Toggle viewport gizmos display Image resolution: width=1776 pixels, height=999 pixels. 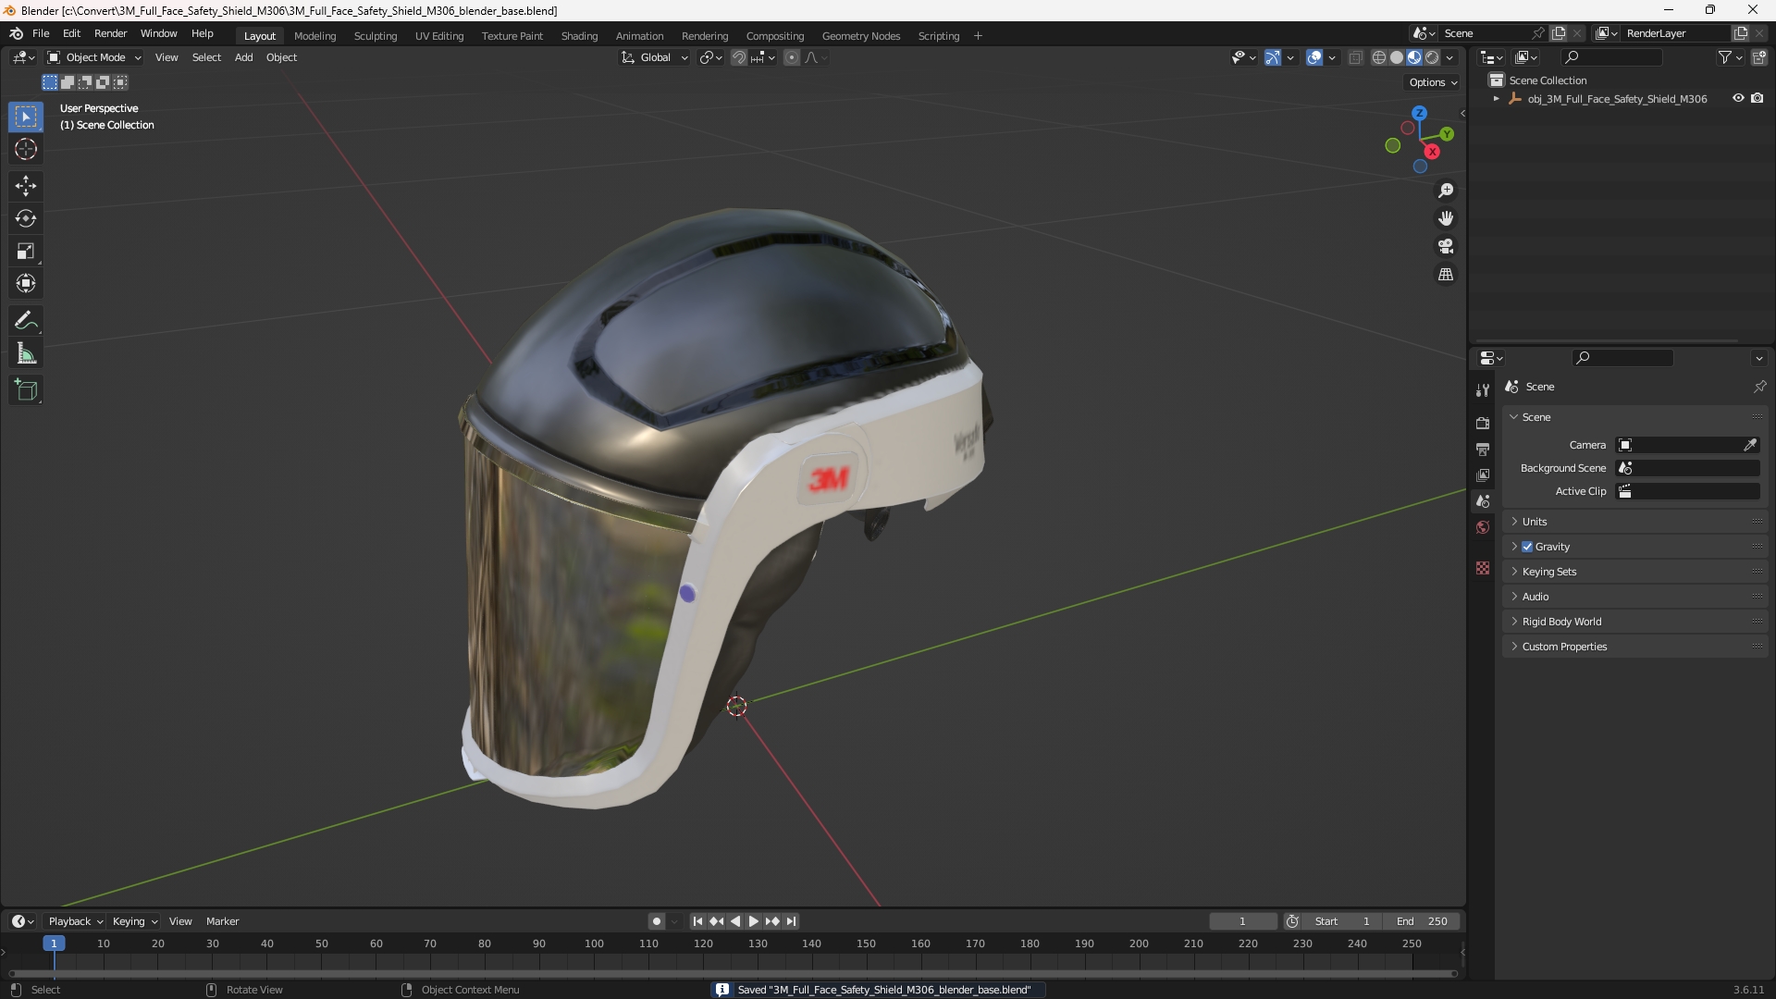1273,57
